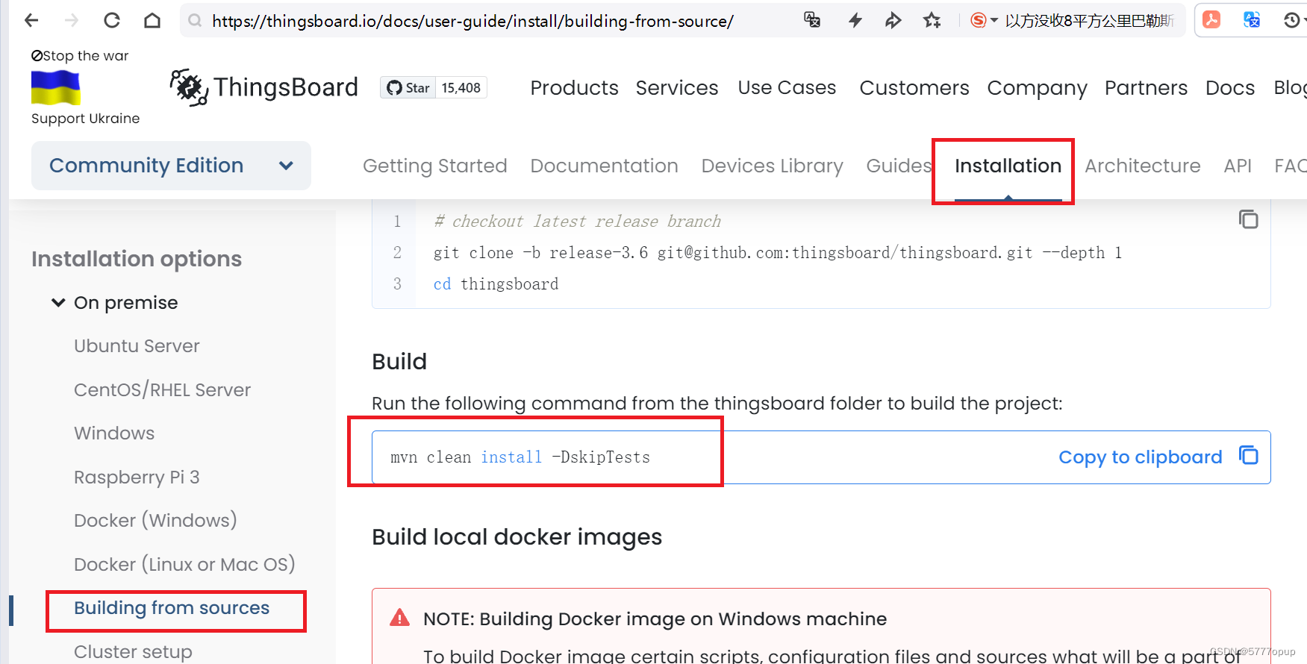Viewport: 1307px width, 664px height.
Task: Click the address bar search magnifier icon
Action: point(195,20)
